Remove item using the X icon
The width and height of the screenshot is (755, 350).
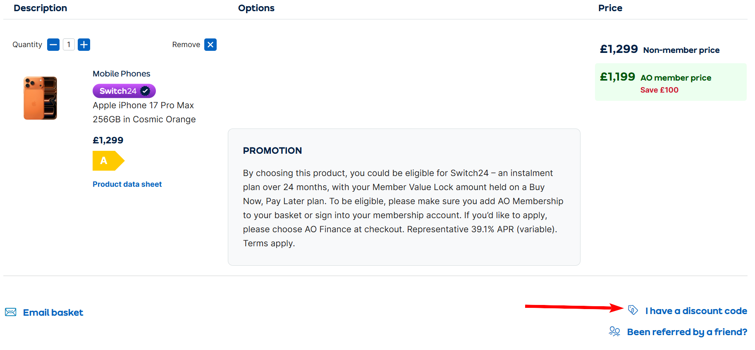[210, 45]
